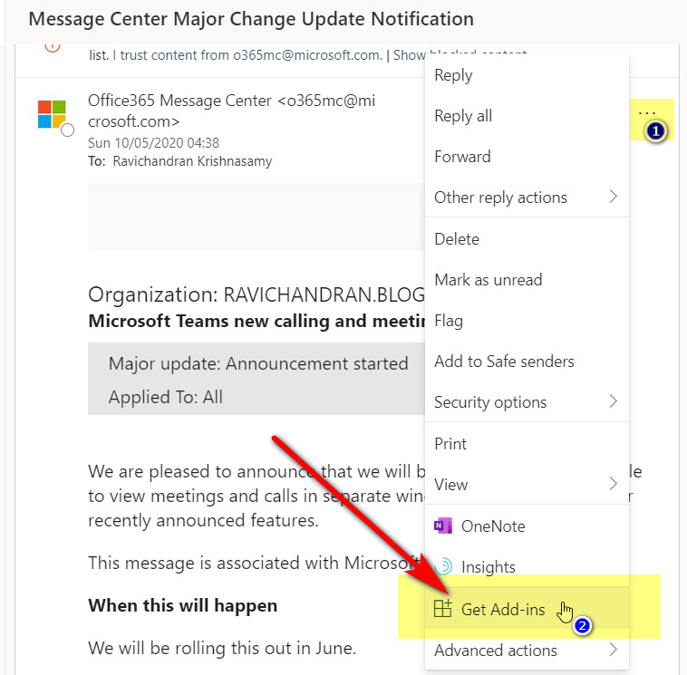Open Insights via its swirl icon

(x=443, y=567)
